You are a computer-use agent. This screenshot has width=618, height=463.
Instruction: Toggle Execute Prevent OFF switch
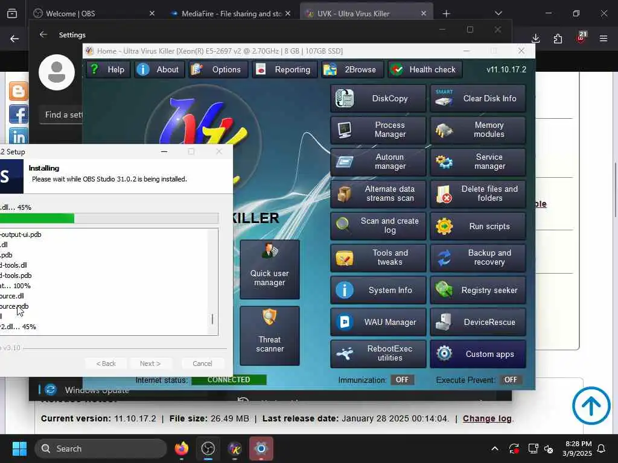pyautogui.click(x=511, y=380)
